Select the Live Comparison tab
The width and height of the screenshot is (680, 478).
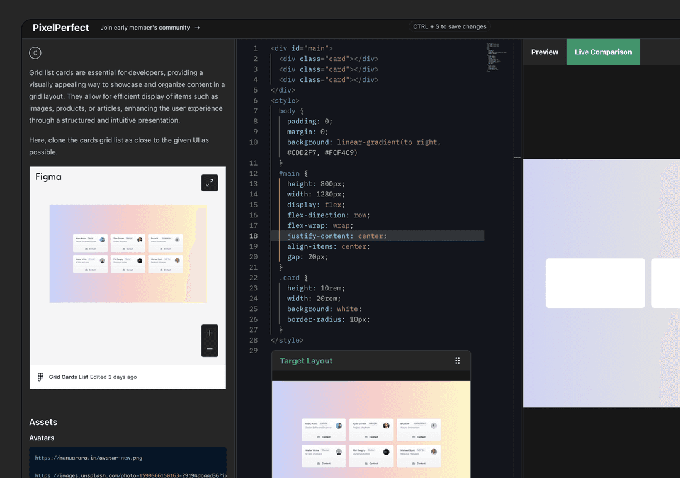click(x=603, y=52)
